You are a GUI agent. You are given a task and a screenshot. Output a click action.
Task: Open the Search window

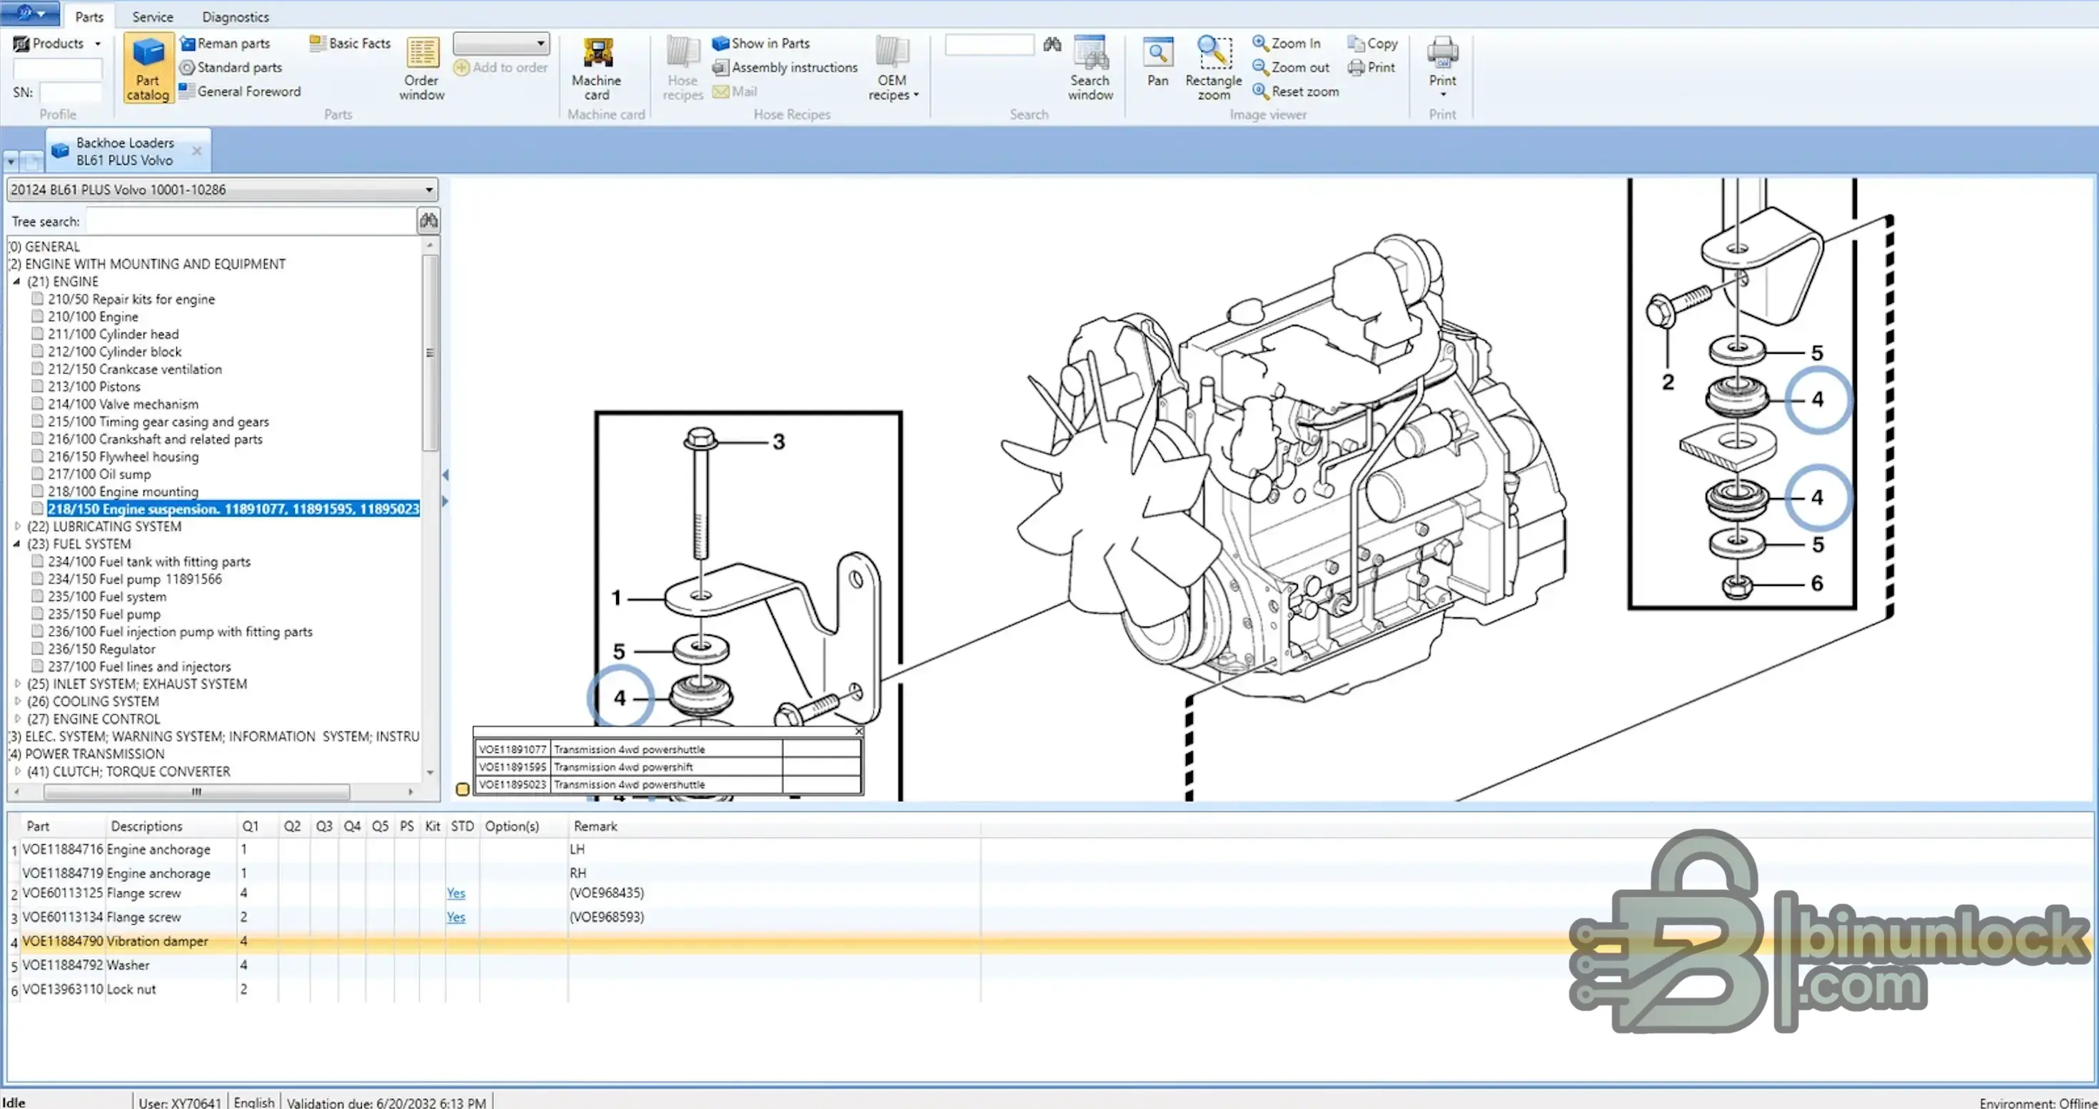[x=1090, y=69]
